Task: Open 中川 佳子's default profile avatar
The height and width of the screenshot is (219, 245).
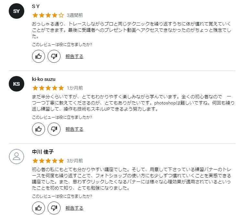Action: pos(17,157)
